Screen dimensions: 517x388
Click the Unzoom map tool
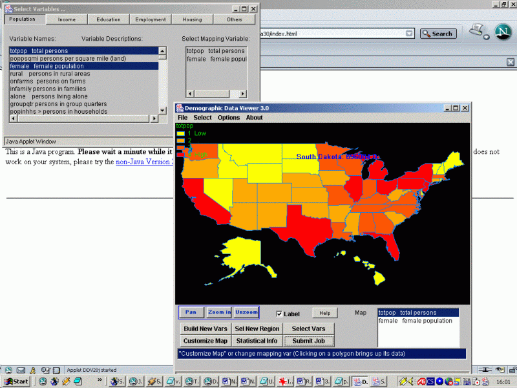(246, 312)
